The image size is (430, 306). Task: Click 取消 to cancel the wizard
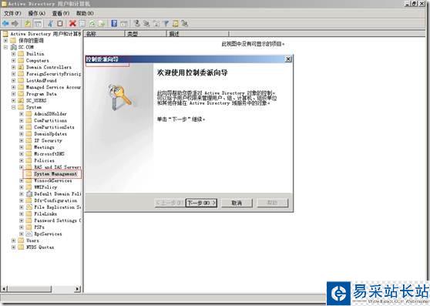tap(237, 203)
